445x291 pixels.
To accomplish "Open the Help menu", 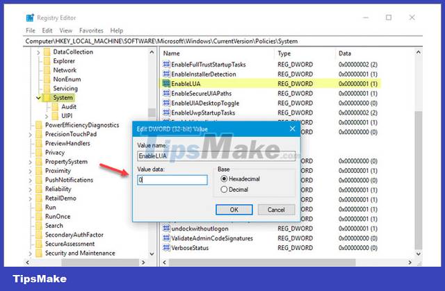I will click(116, 31).
